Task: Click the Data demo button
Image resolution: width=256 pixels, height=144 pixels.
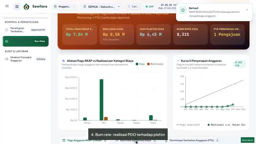Action: [247, 140]
